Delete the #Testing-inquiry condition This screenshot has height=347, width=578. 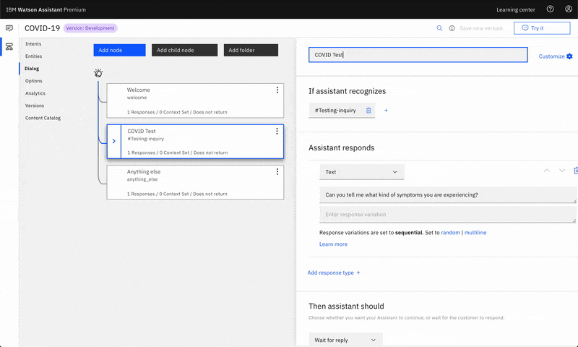tap(368, 111)
